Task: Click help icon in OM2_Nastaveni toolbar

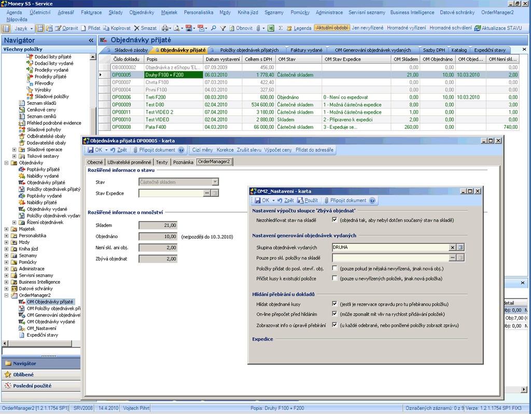Action: (372, 200)
